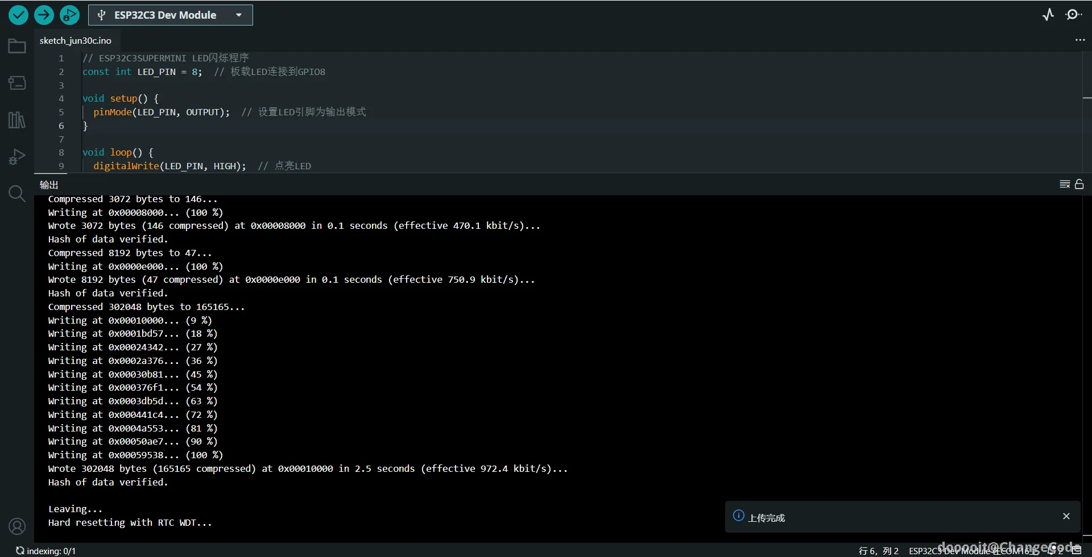Open the ESP32C3 Dev Module board selector
The width and height of the screenshot is (1092, 557).
point(171,15)
